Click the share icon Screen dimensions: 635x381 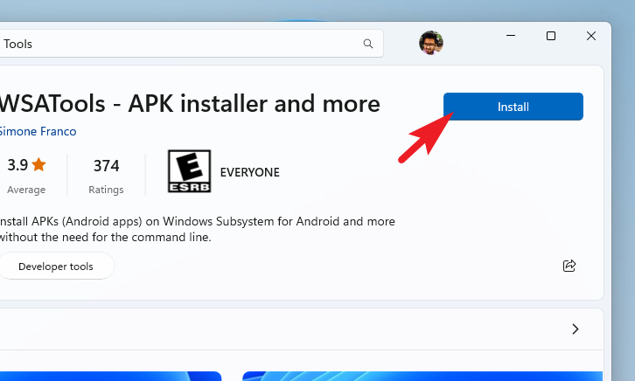point(569,266)
